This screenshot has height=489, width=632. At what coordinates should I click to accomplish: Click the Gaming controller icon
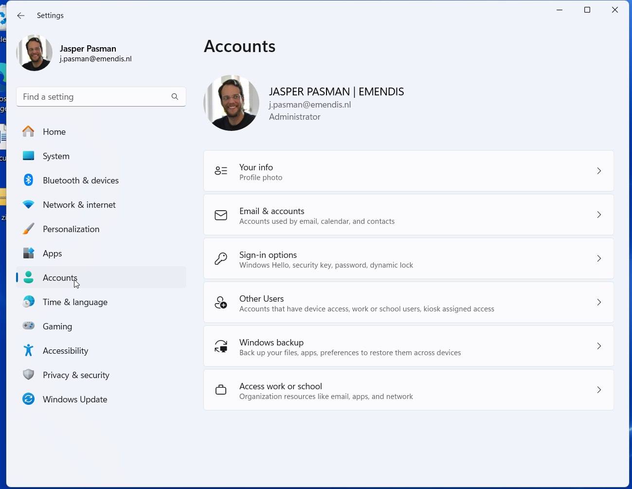29,326
